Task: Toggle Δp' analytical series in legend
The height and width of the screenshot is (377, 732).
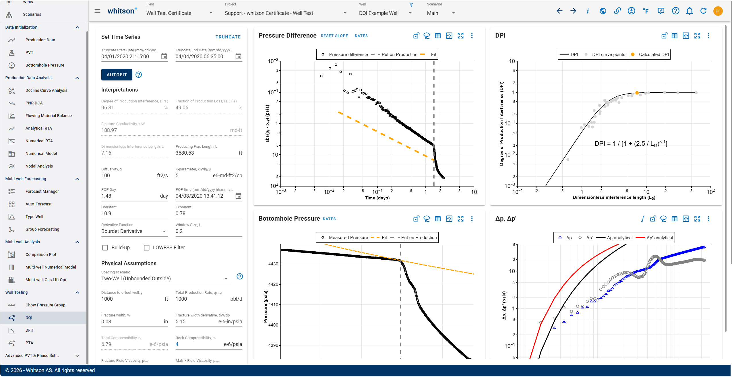Action: tap(654, 238)
